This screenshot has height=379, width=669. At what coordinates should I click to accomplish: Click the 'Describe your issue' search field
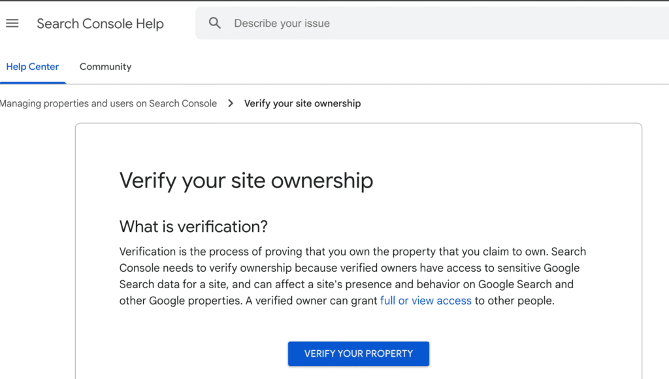(x=282, y=23)
